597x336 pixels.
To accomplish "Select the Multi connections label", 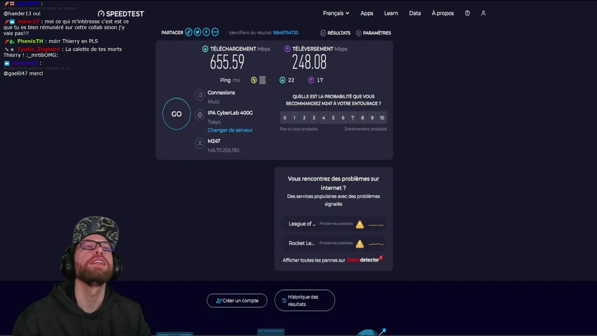I will click(213, 102).
